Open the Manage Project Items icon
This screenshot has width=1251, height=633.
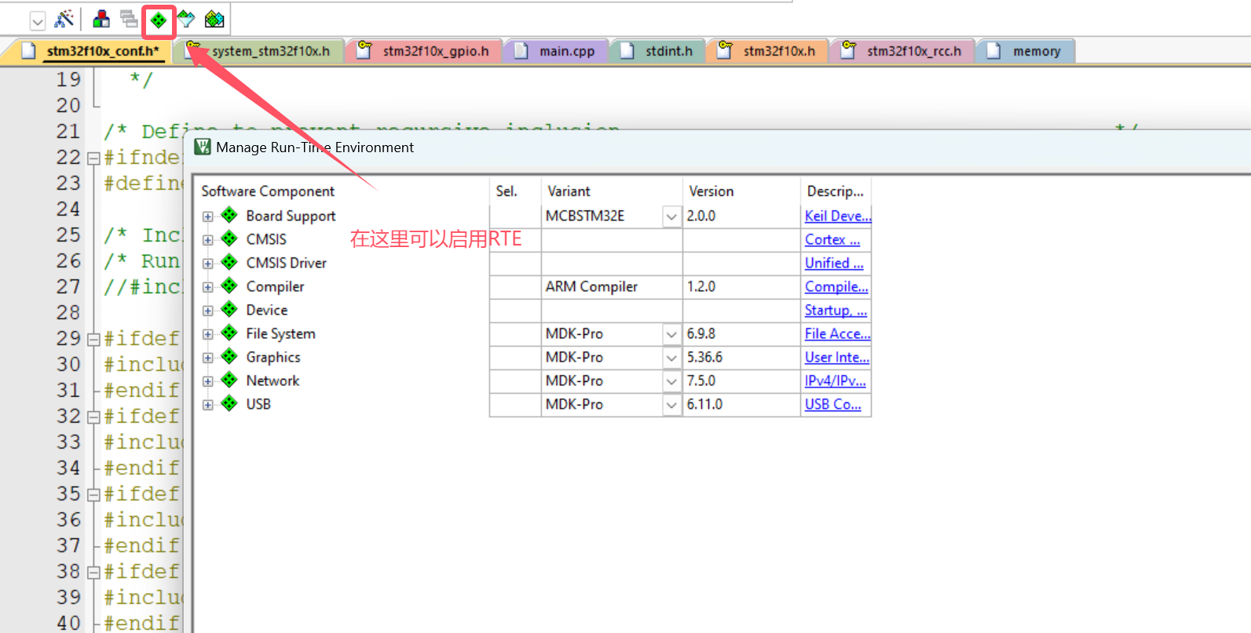101,19
